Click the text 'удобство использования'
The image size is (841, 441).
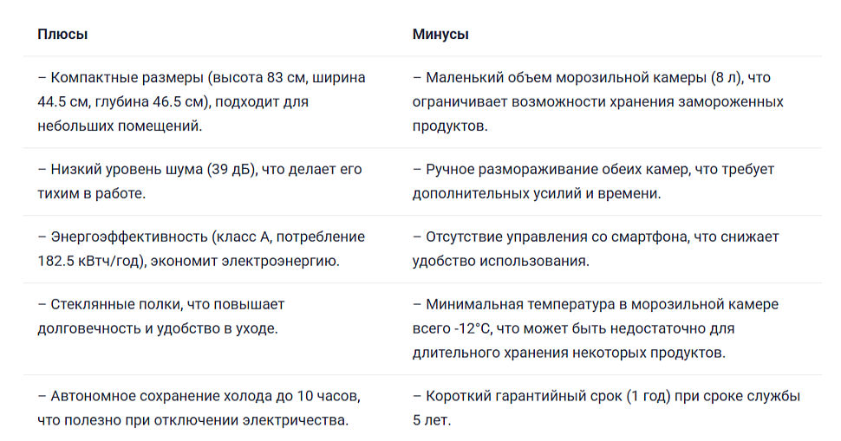[499, 261]
